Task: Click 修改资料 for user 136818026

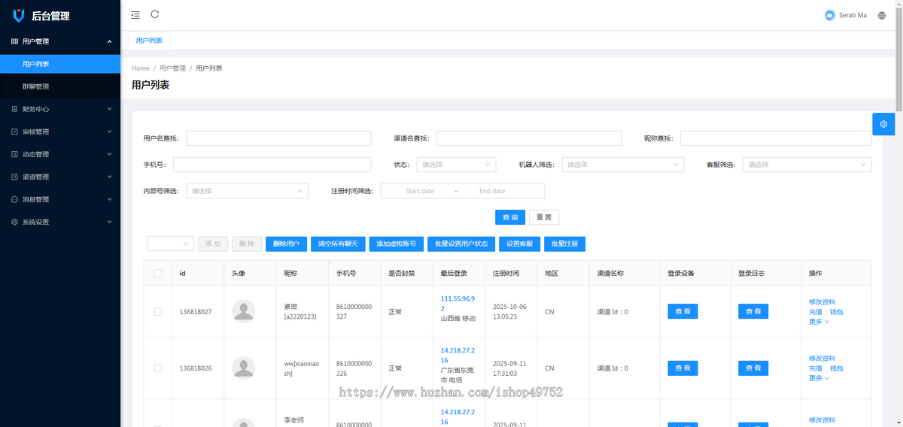Action: click(x=822, y=359)
